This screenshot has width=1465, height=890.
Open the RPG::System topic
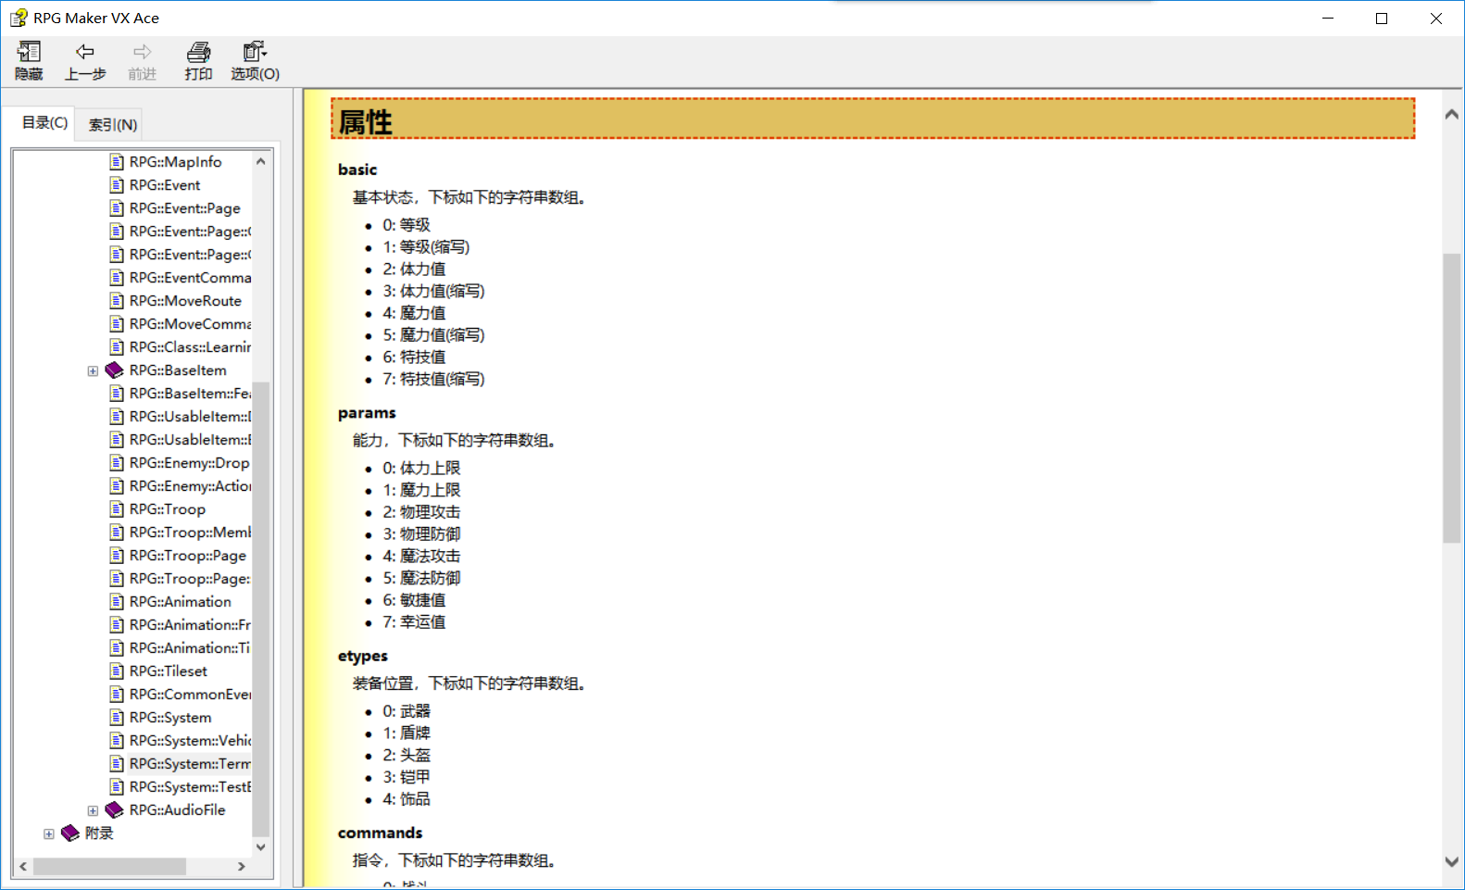[170, 718]
